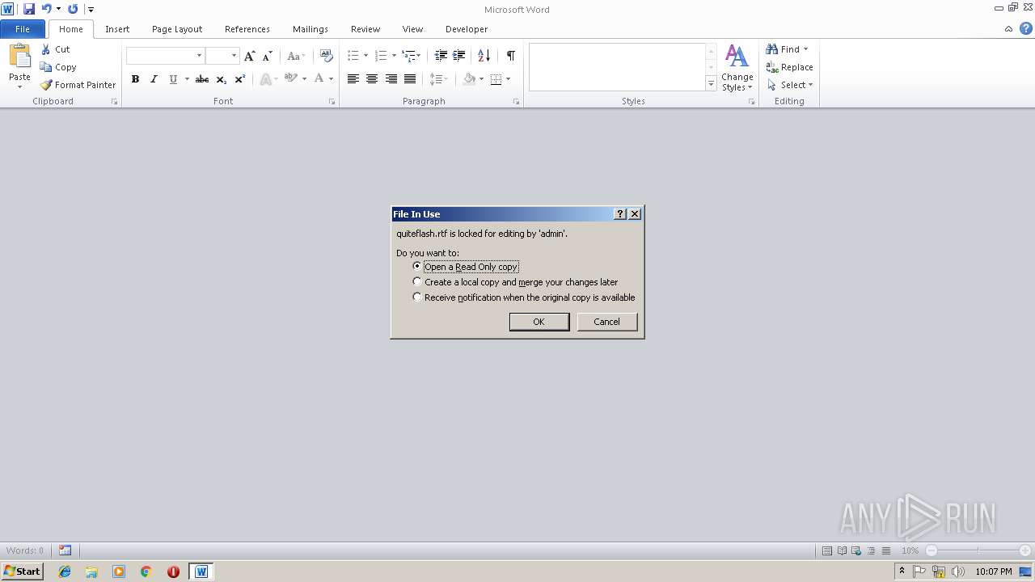
Task: Click the Cut scissors icon
Action: (46, 49)
